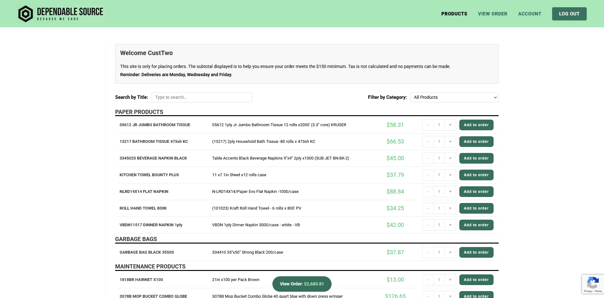
Task: Open the Filter by Category dropdown
Action: (454, 97)
